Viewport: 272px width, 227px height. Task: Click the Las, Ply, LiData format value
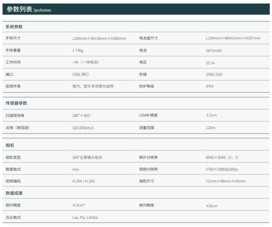(85, 217)
